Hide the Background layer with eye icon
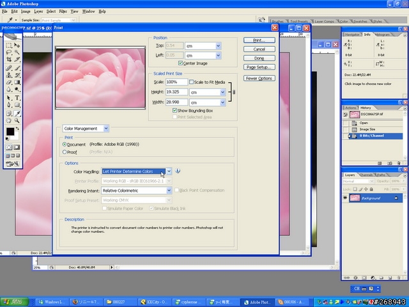Screen dimensions: 409x307 click(x=345, y=198)
